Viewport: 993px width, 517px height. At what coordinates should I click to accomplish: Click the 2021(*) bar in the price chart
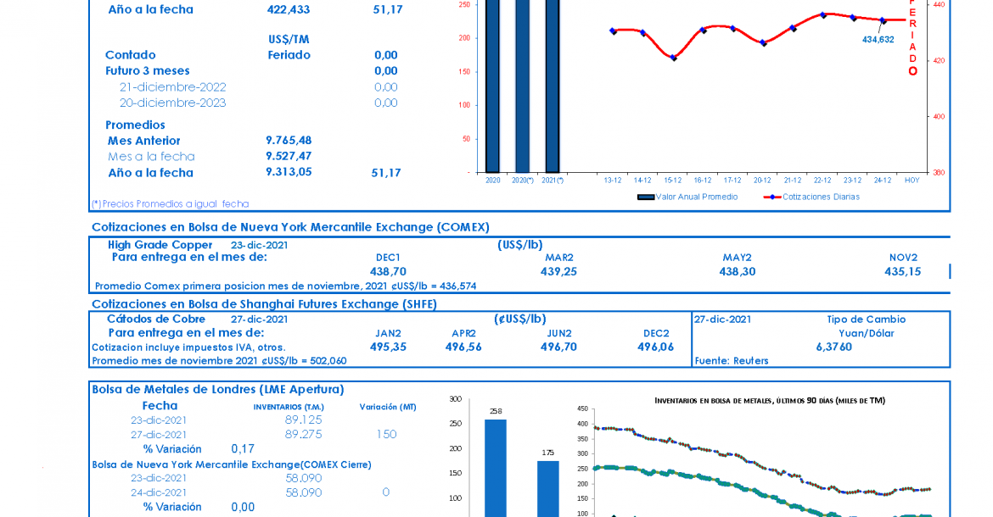coord(552,85)
